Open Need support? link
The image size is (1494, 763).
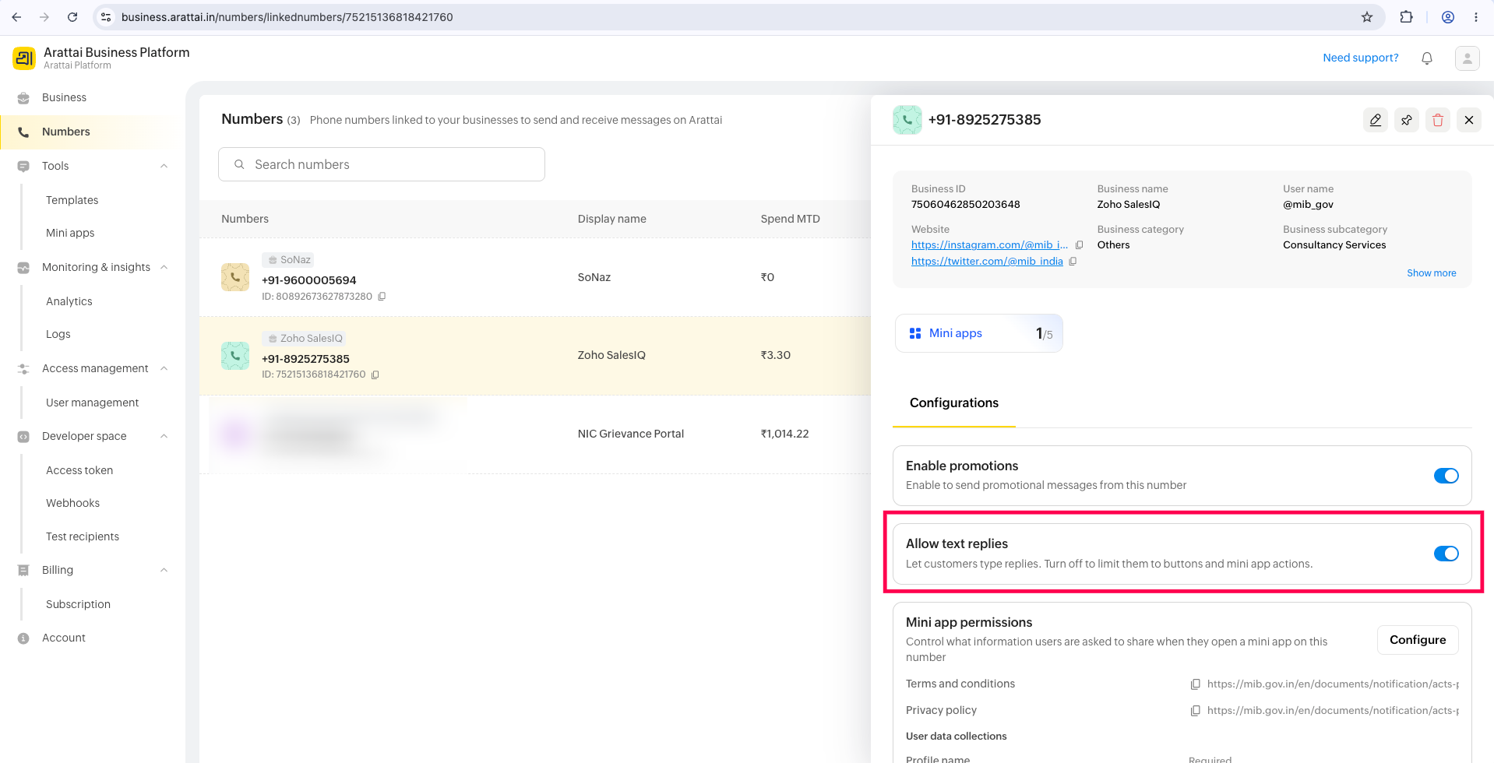click(x=1360, y=58)
